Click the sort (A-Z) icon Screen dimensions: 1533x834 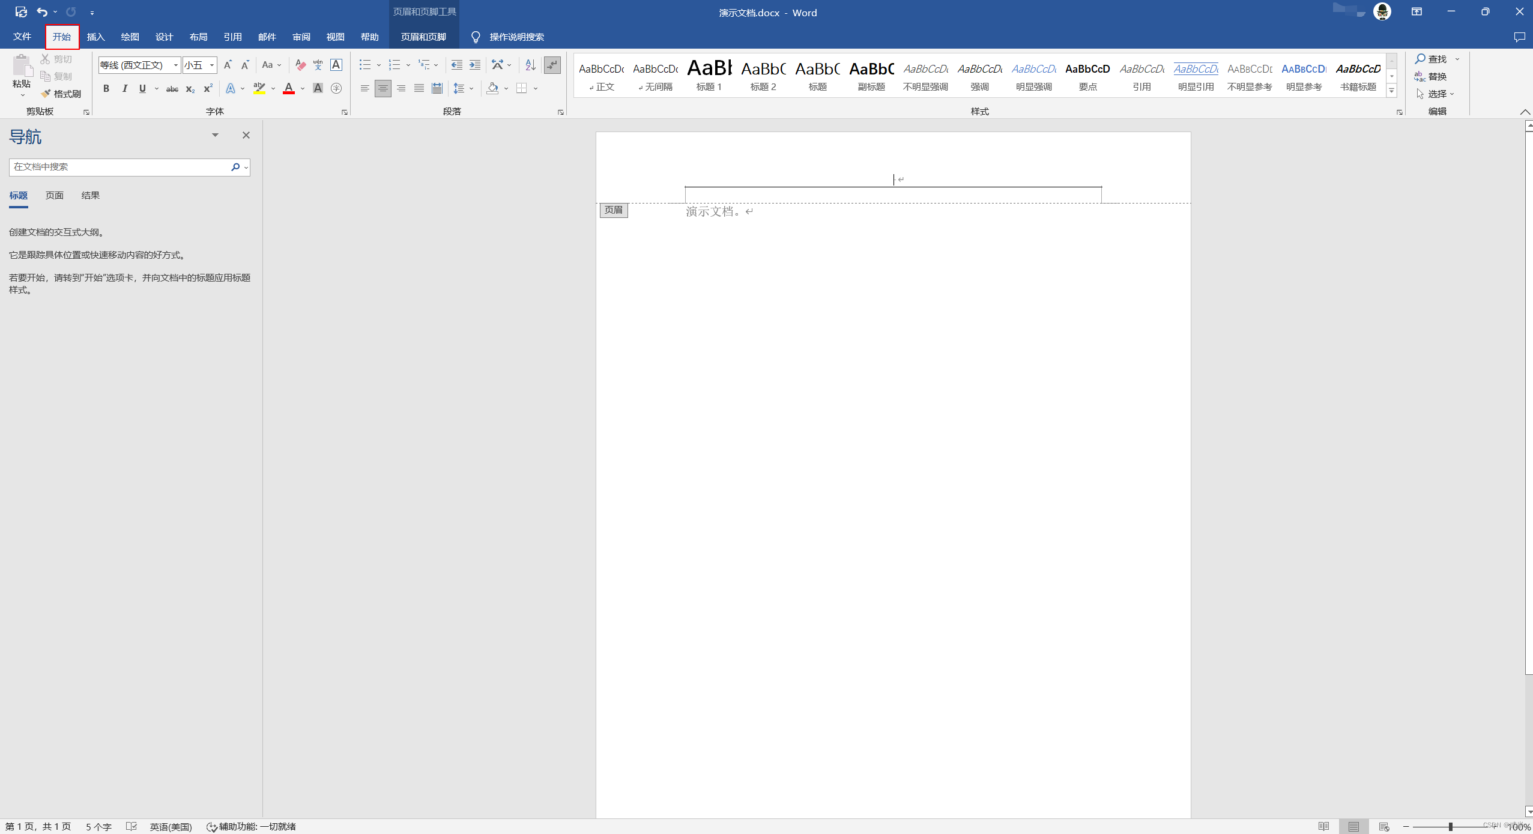(530, 65)
